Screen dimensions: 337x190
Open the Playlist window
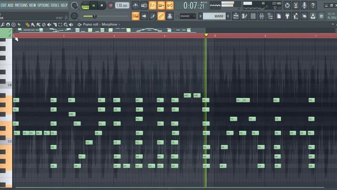click(236, 16)
